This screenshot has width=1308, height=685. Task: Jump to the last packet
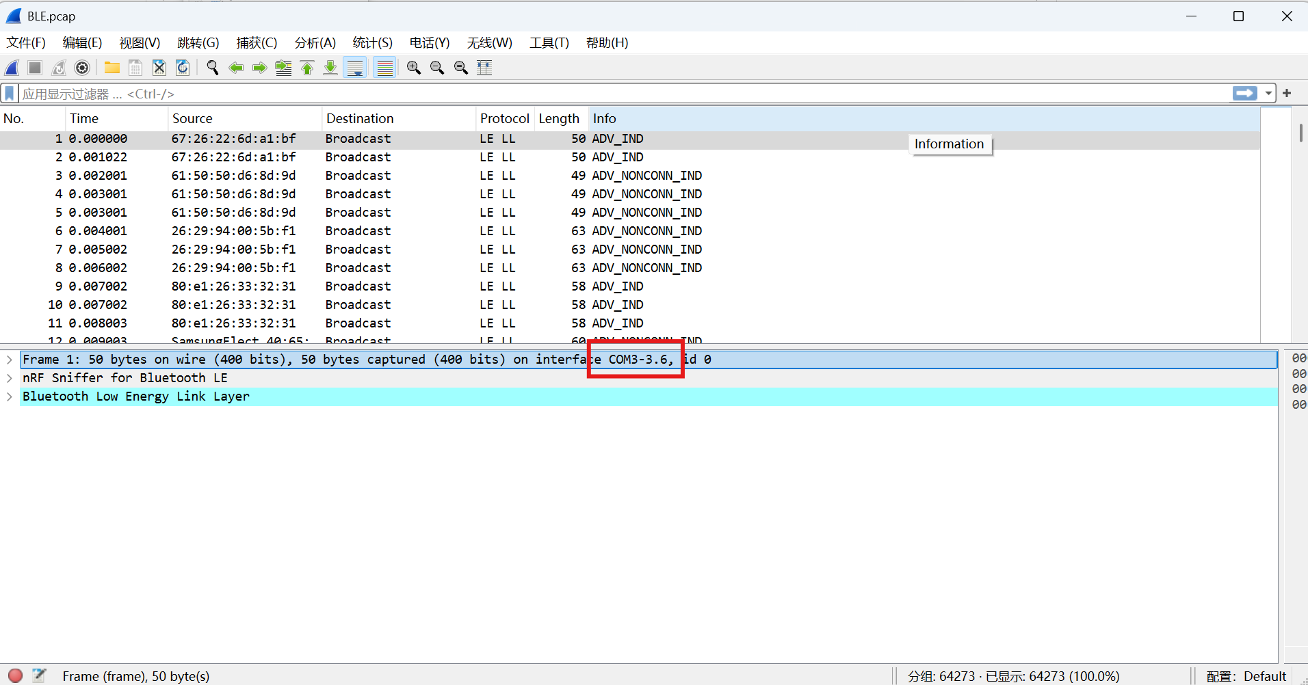[x=330, y=68]
